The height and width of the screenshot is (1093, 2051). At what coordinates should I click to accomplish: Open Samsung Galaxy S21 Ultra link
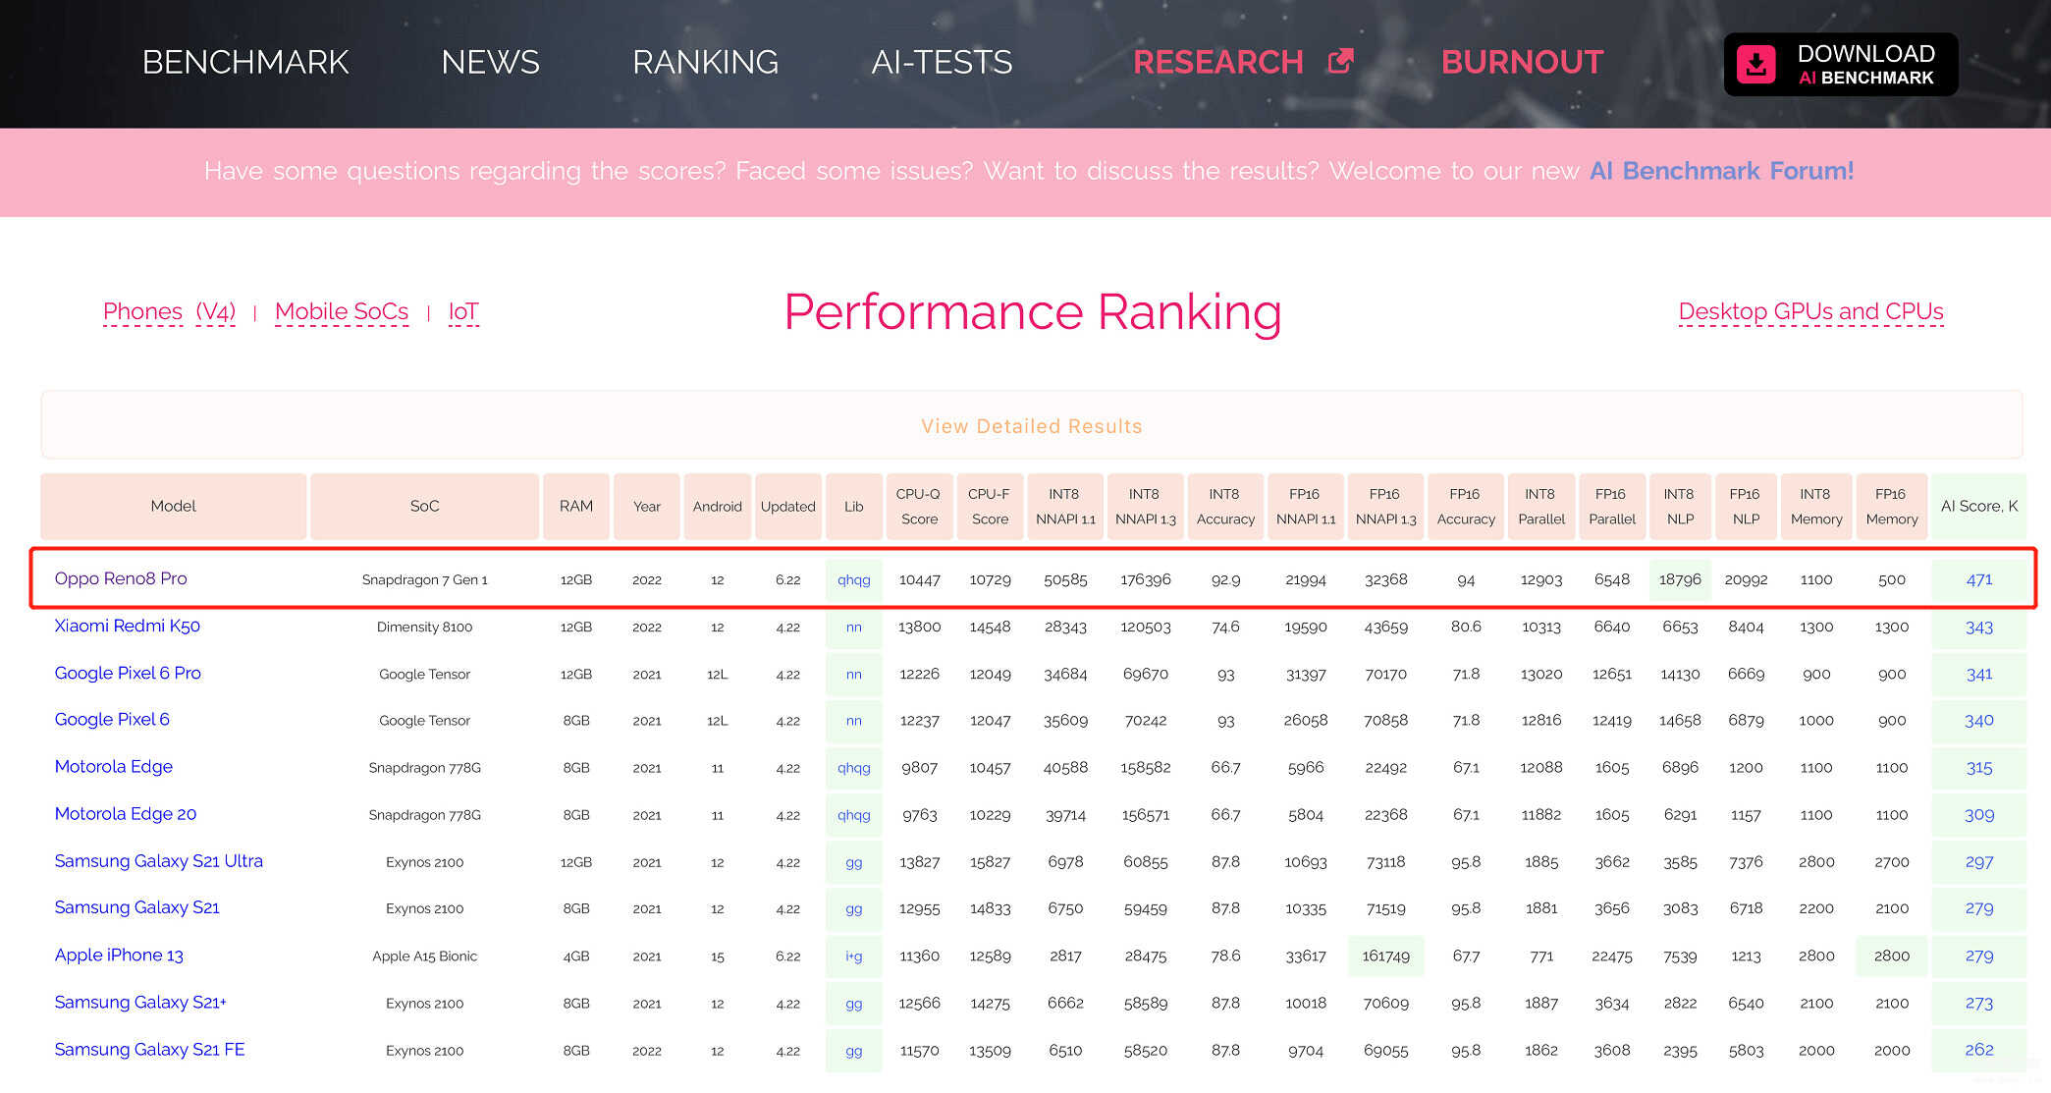[159, 860]
